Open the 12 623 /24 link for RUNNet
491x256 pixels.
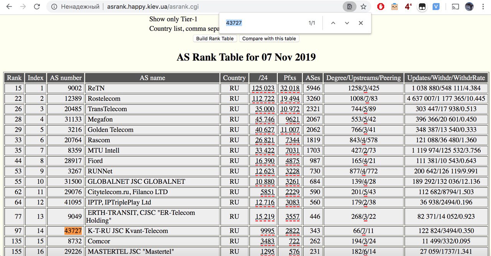[x=265, y=171]
